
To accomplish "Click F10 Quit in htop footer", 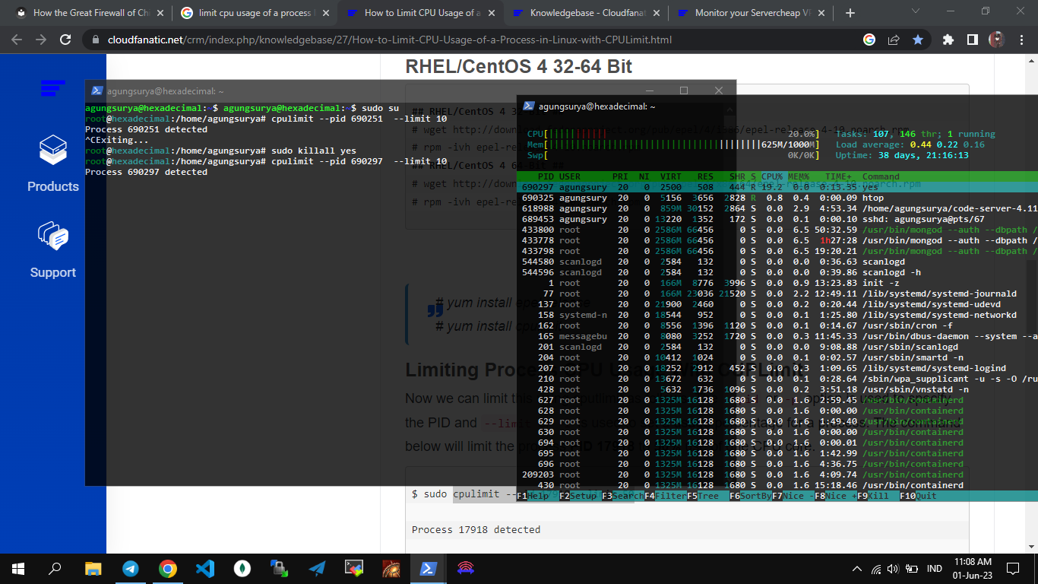I will (x=918, y=496).
